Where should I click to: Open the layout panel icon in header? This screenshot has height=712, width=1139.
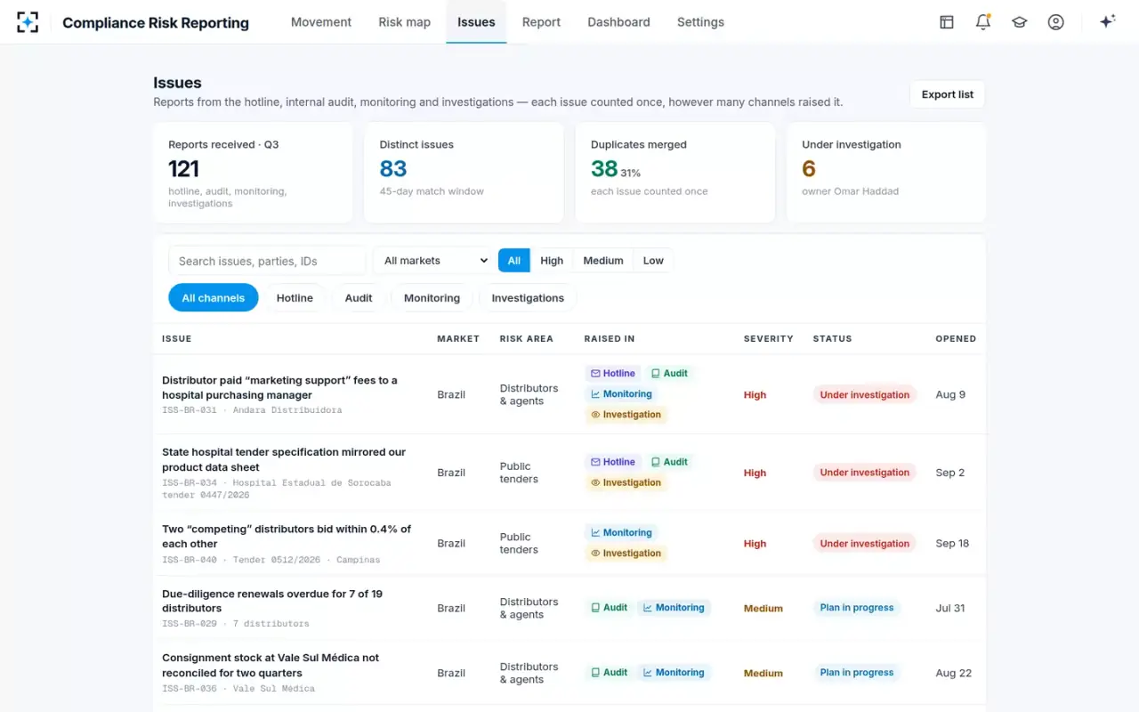pos(947,22)
